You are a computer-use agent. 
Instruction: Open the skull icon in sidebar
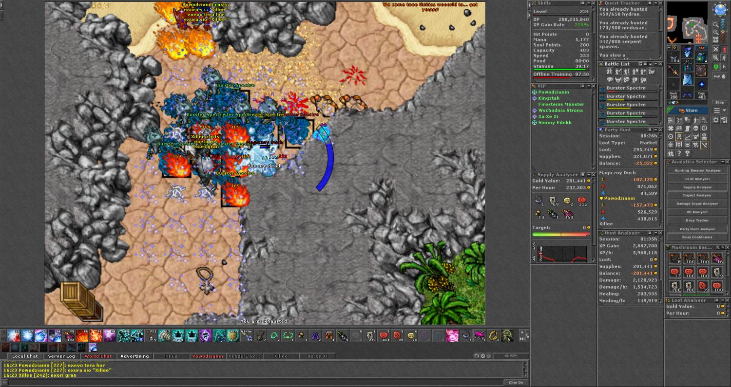pos(695,128)
